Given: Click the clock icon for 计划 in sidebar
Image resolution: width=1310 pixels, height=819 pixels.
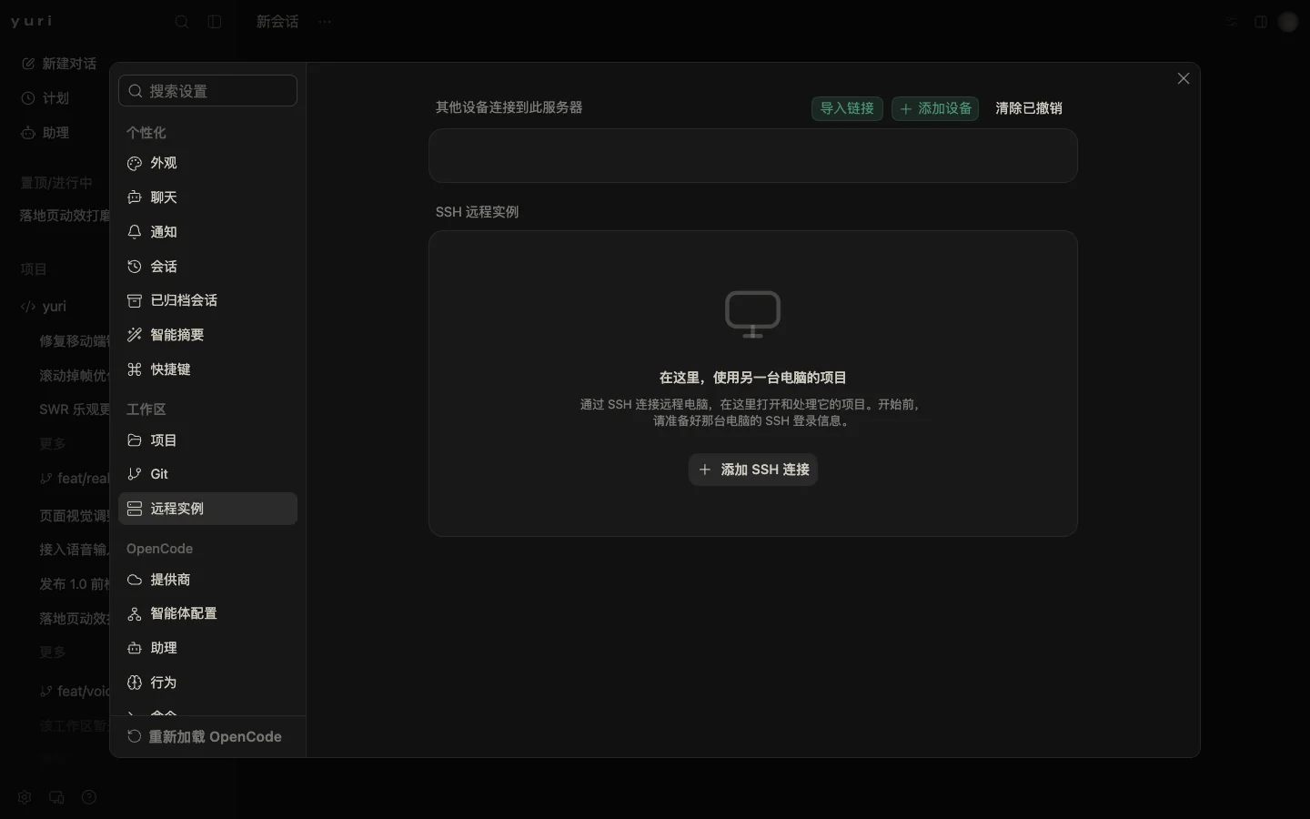Looking at the screenshot, I should point(28,98).
